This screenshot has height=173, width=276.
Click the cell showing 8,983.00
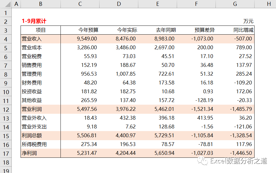coord(158,39)
